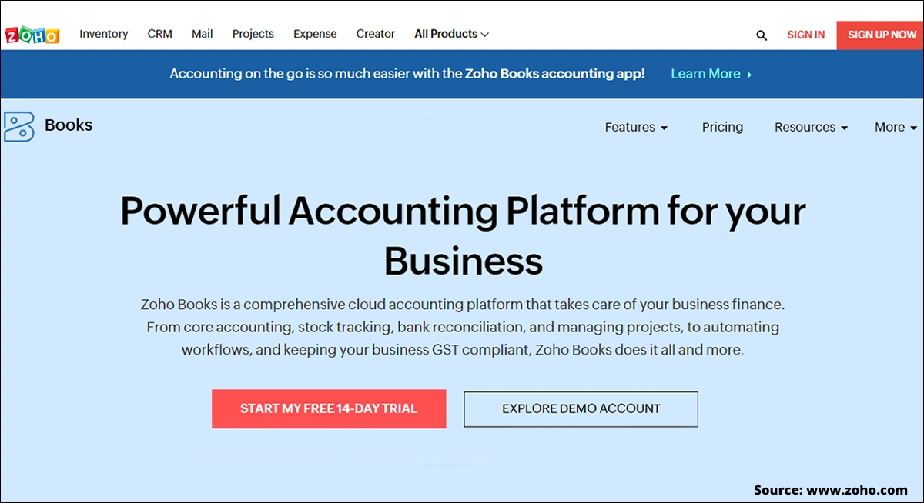Start my free 14-day trial

(329, 408)
